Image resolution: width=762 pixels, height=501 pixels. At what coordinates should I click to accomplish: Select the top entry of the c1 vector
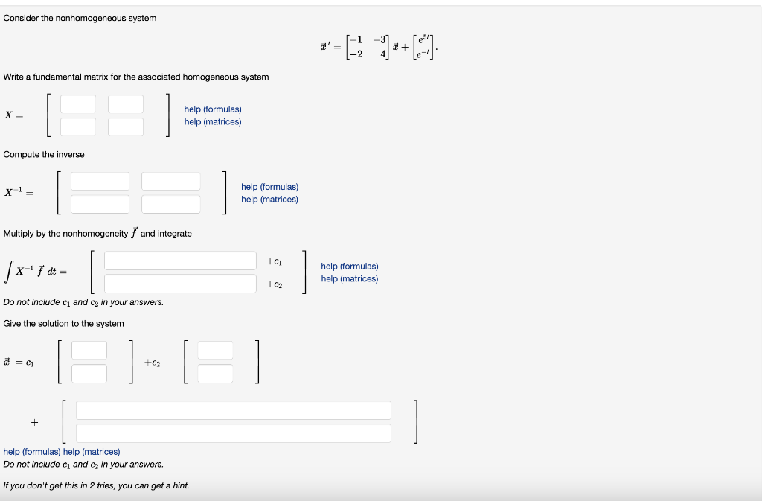coord(89,349)
